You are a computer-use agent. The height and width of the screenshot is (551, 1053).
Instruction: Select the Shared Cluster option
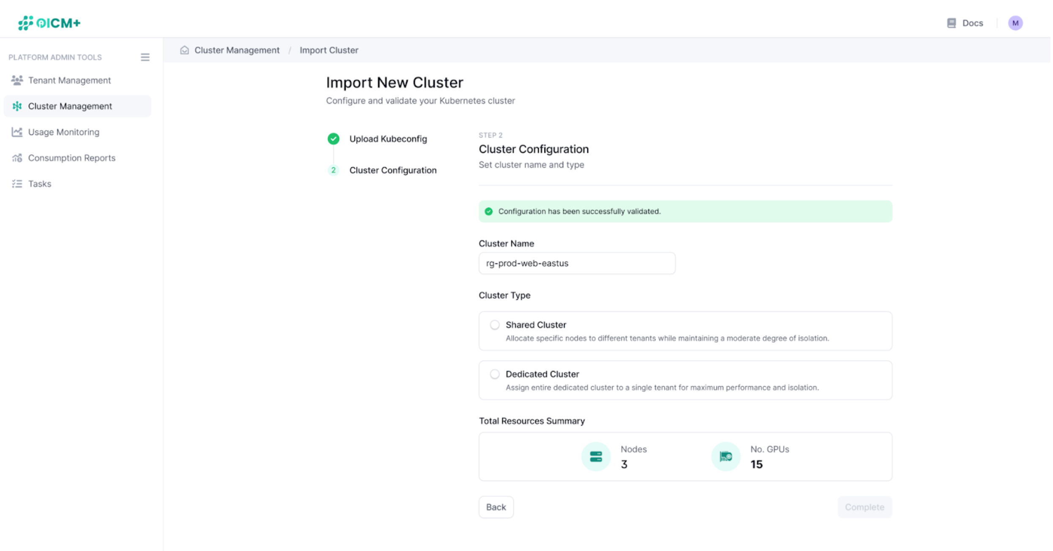[494, 325]
